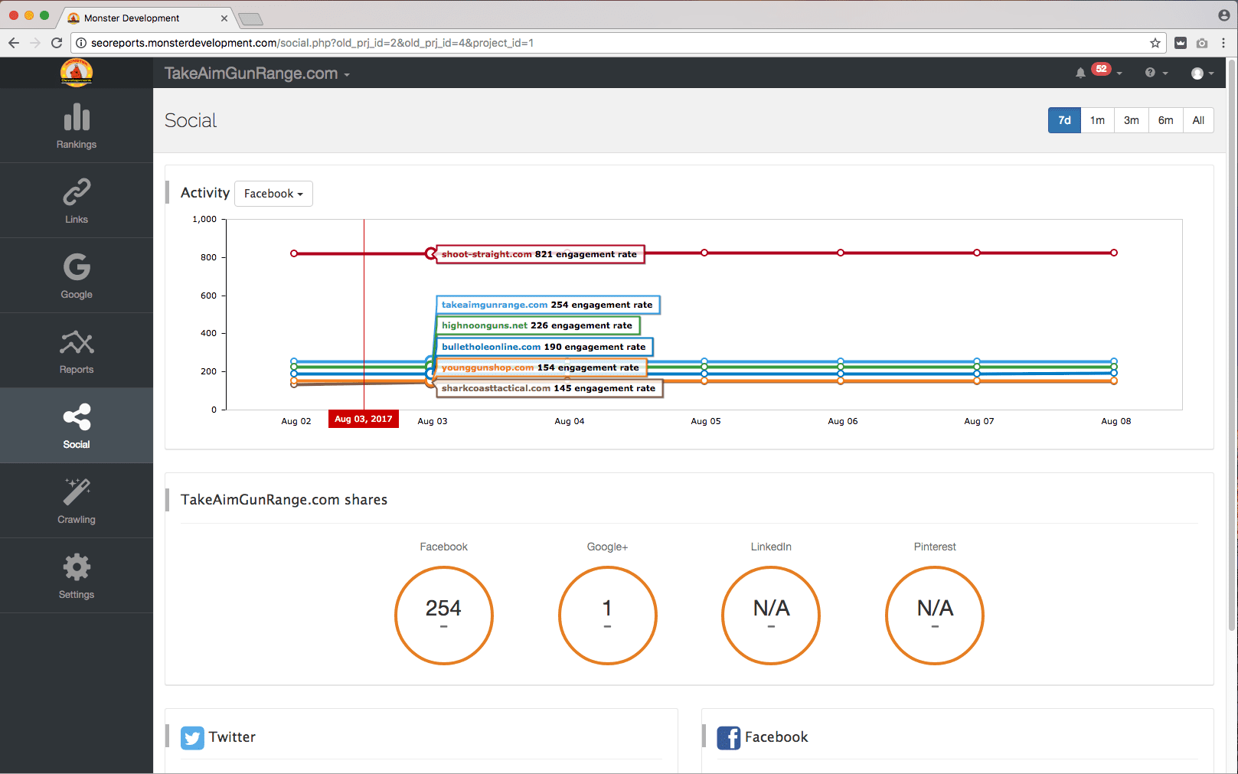The image size is (1238, 774).
Task: Open notifications bell with 52 badge
Action: pos(1097,72)
